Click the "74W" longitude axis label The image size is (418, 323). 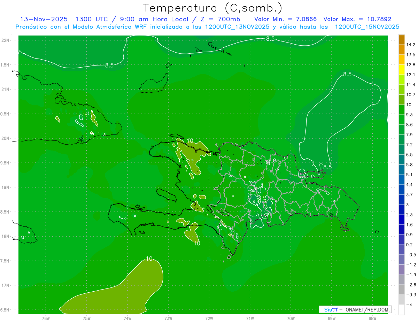point(127,318)
